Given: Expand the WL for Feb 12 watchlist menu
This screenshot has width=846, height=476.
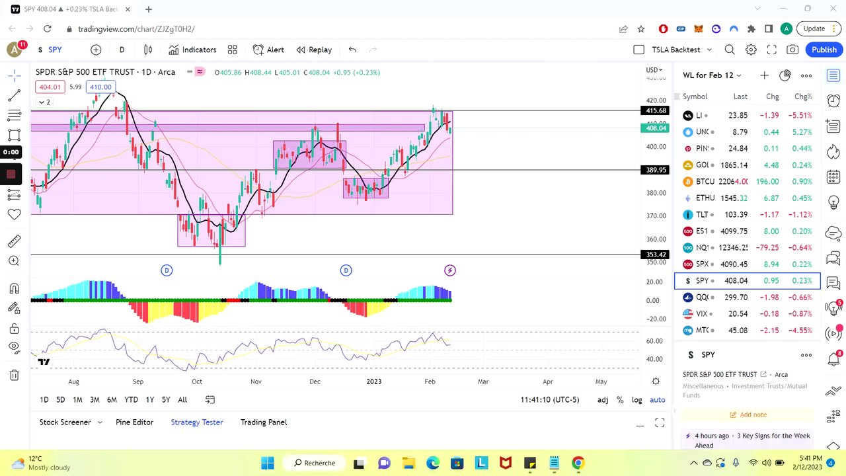Looking at the screenshot, I should click(712, 75).
